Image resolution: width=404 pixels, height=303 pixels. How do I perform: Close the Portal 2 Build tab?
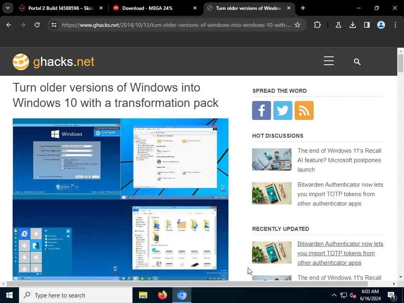[101, 8]
